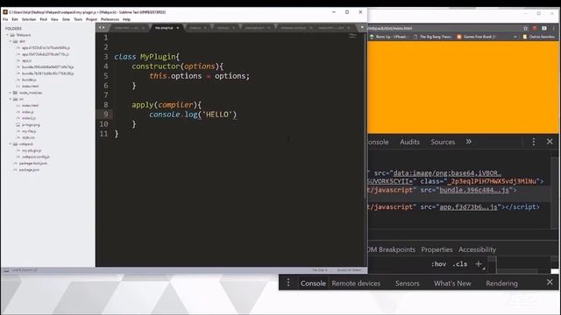
Task: Switch to DevTools Audits tab
Action: 409,142
